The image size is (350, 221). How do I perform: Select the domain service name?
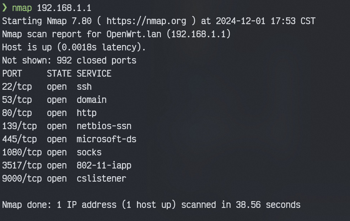[92, 100]
